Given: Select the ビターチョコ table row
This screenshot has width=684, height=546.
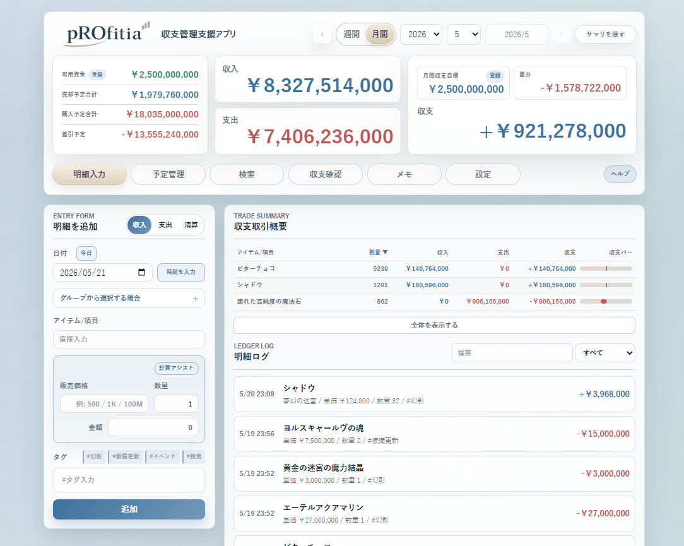Looking at the screenshot, I should [434, 269].
